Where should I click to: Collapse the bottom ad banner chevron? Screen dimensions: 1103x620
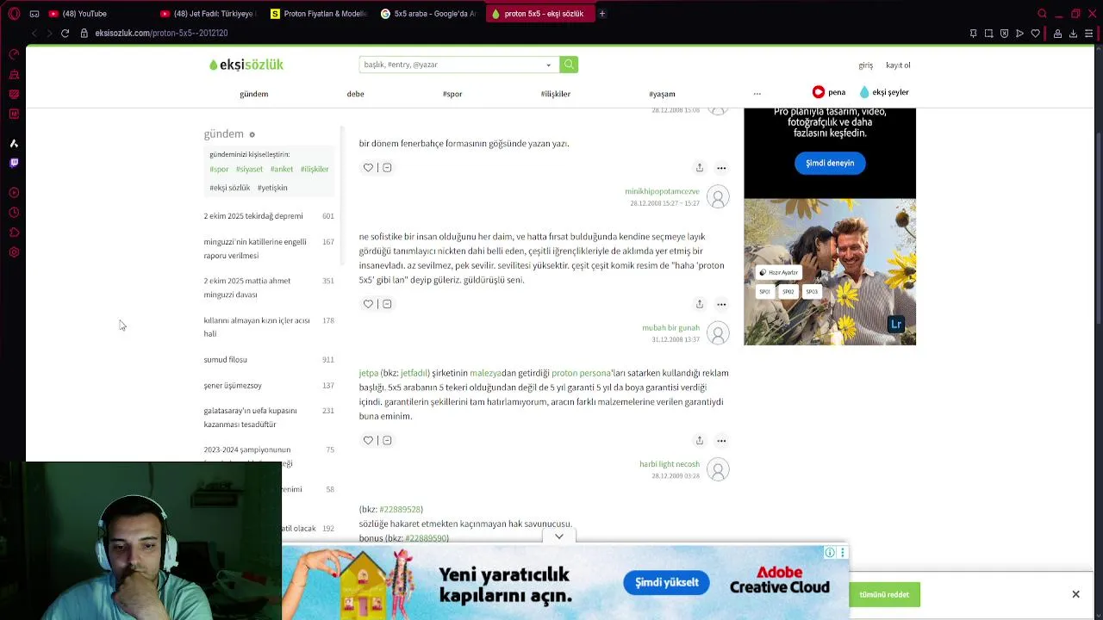tap(559, 536)
